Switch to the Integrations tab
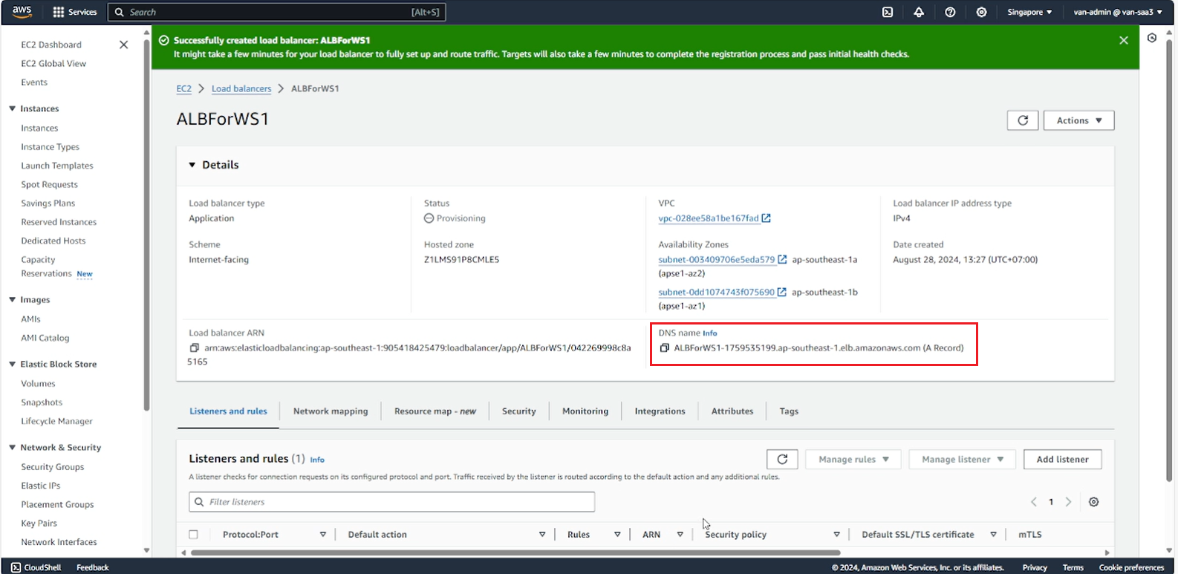 click(x=660, y=411)
